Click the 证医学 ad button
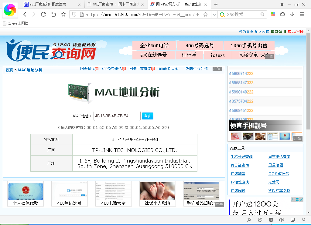311x225 pixels. click(189, 55)
